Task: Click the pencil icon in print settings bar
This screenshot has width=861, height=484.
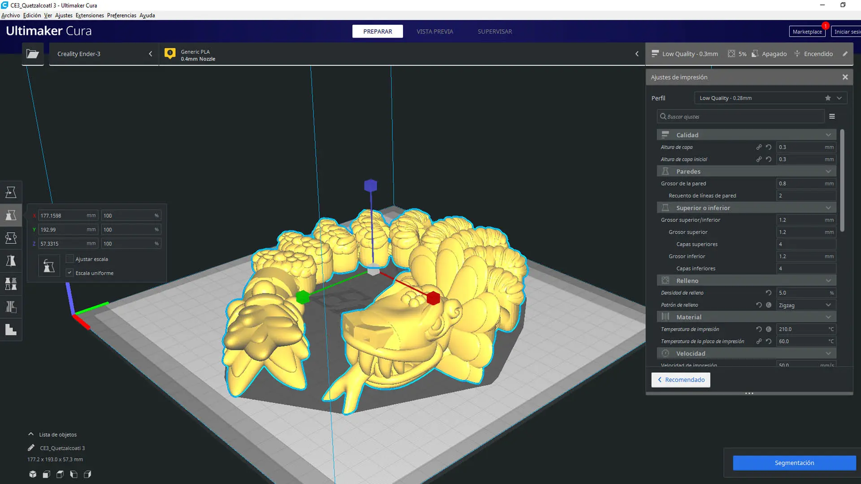Action: coord(845,54)
